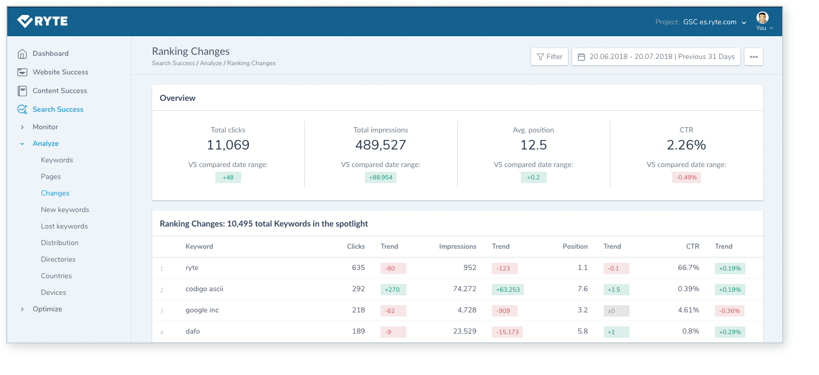Click the +88,954 impressions badge
This screenshot has height=375, width=819.
[381, 177]
